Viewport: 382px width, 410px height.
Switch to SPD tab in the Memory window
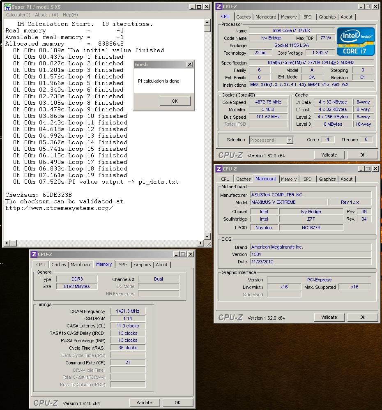[x=123, y=265]
